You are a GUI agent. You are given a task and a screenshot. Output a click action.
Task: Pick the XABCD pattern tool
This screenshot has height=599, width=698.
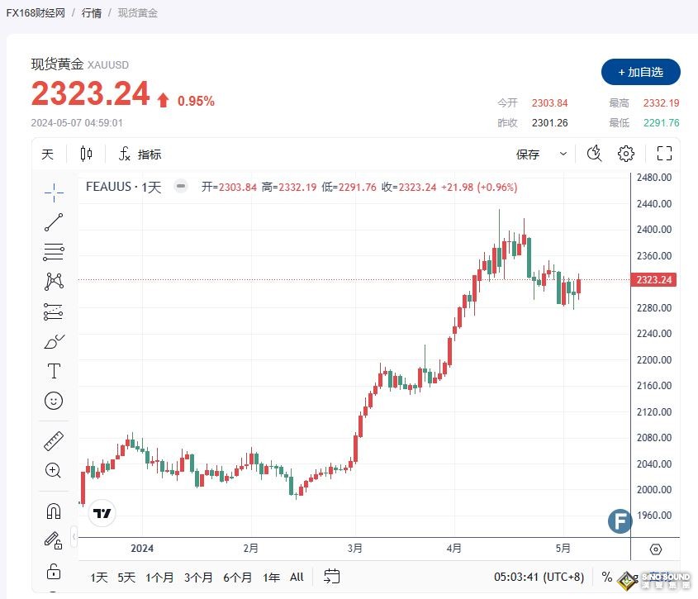[53, 281]
